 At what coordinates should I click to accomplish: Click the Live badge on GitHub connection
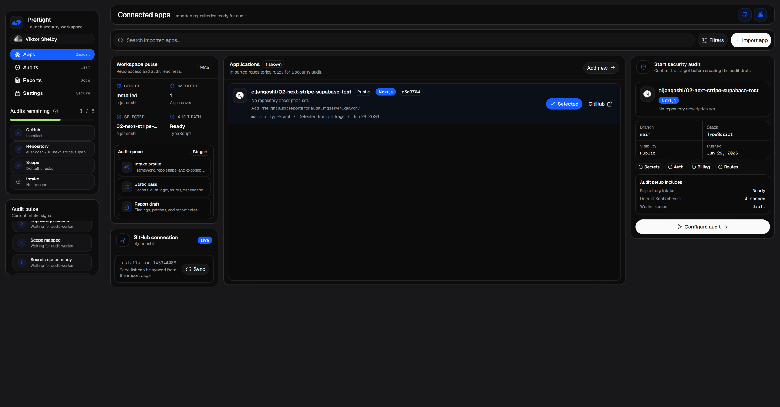205,240
